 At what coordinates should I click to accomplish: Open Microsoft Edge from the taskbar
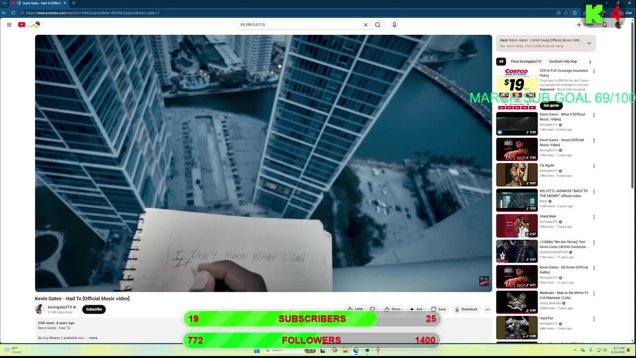(x=356, y=351)
